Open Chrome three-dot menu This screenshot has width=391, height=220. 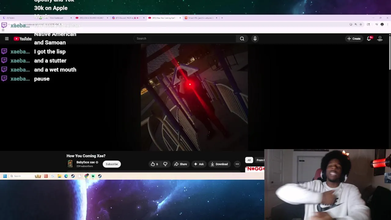[388, 24]
